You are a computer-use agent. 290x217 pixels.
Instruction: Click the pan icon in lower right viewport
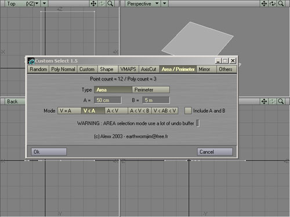(264, 101)
